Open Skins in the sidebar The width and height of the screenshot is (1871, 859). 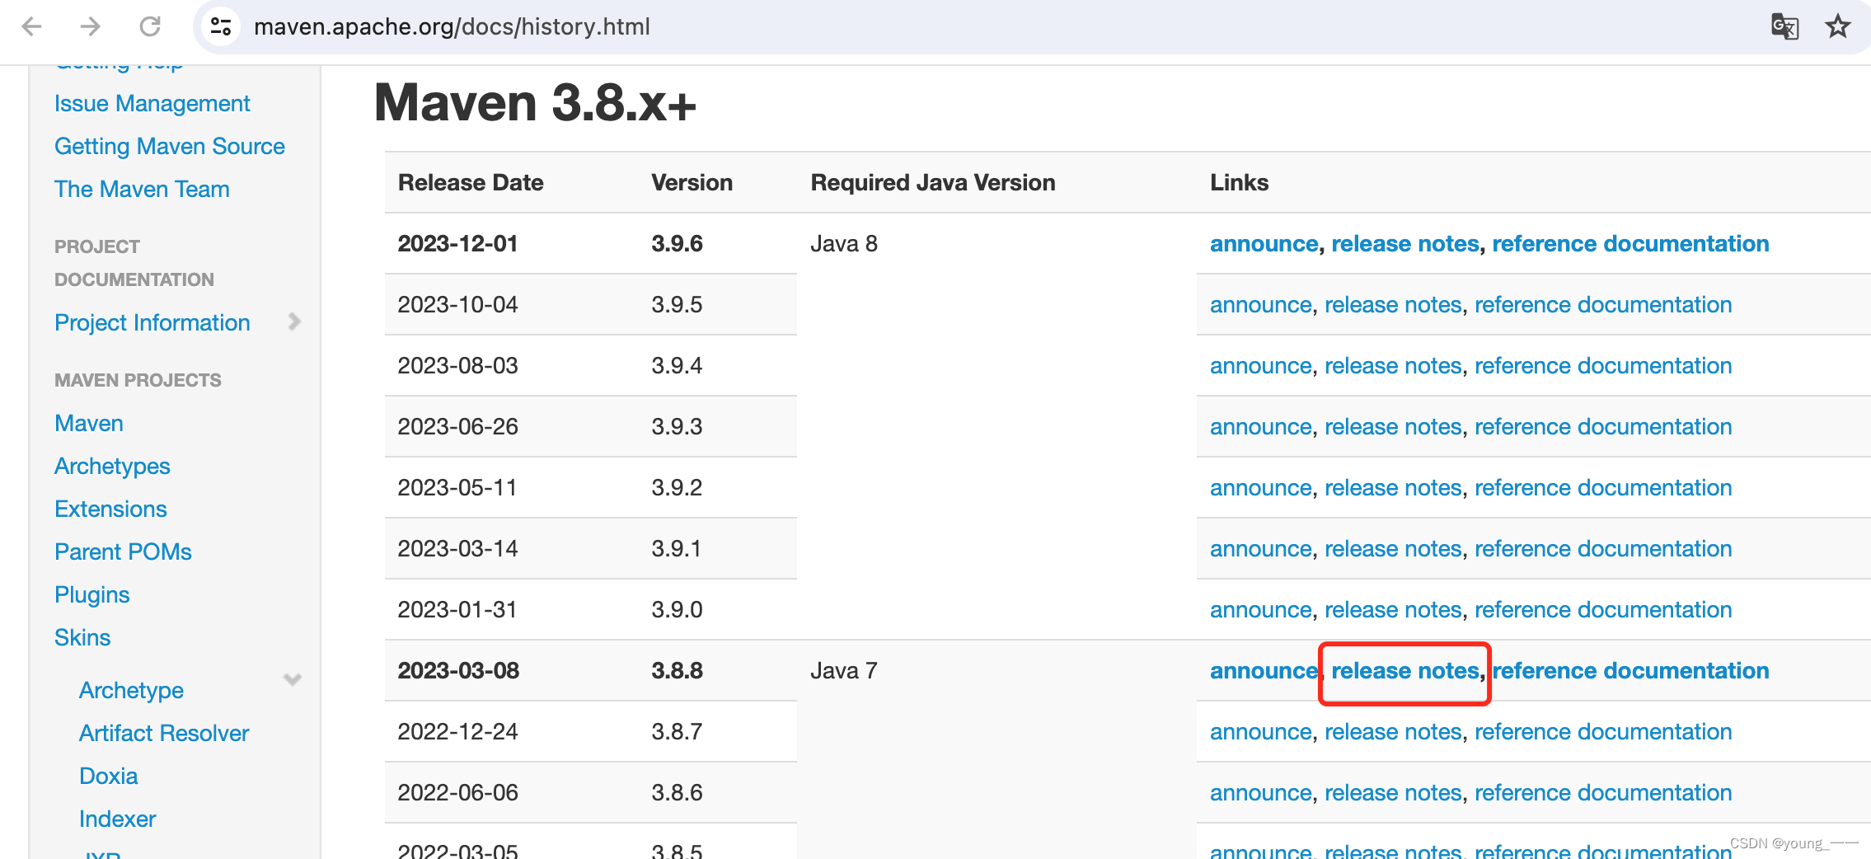82,637
